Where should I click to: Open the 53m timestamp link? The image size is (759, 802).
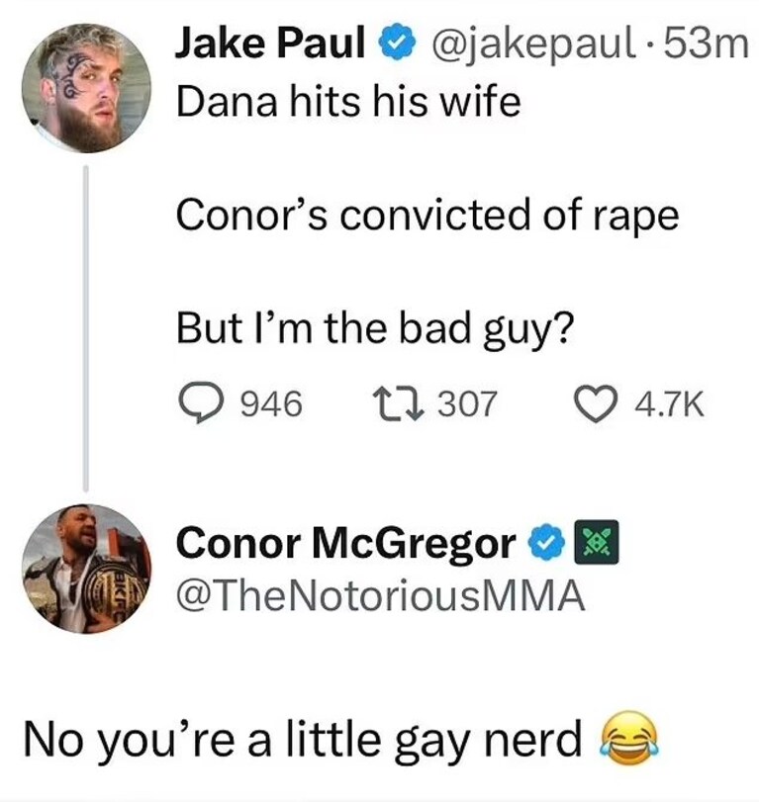707,44
